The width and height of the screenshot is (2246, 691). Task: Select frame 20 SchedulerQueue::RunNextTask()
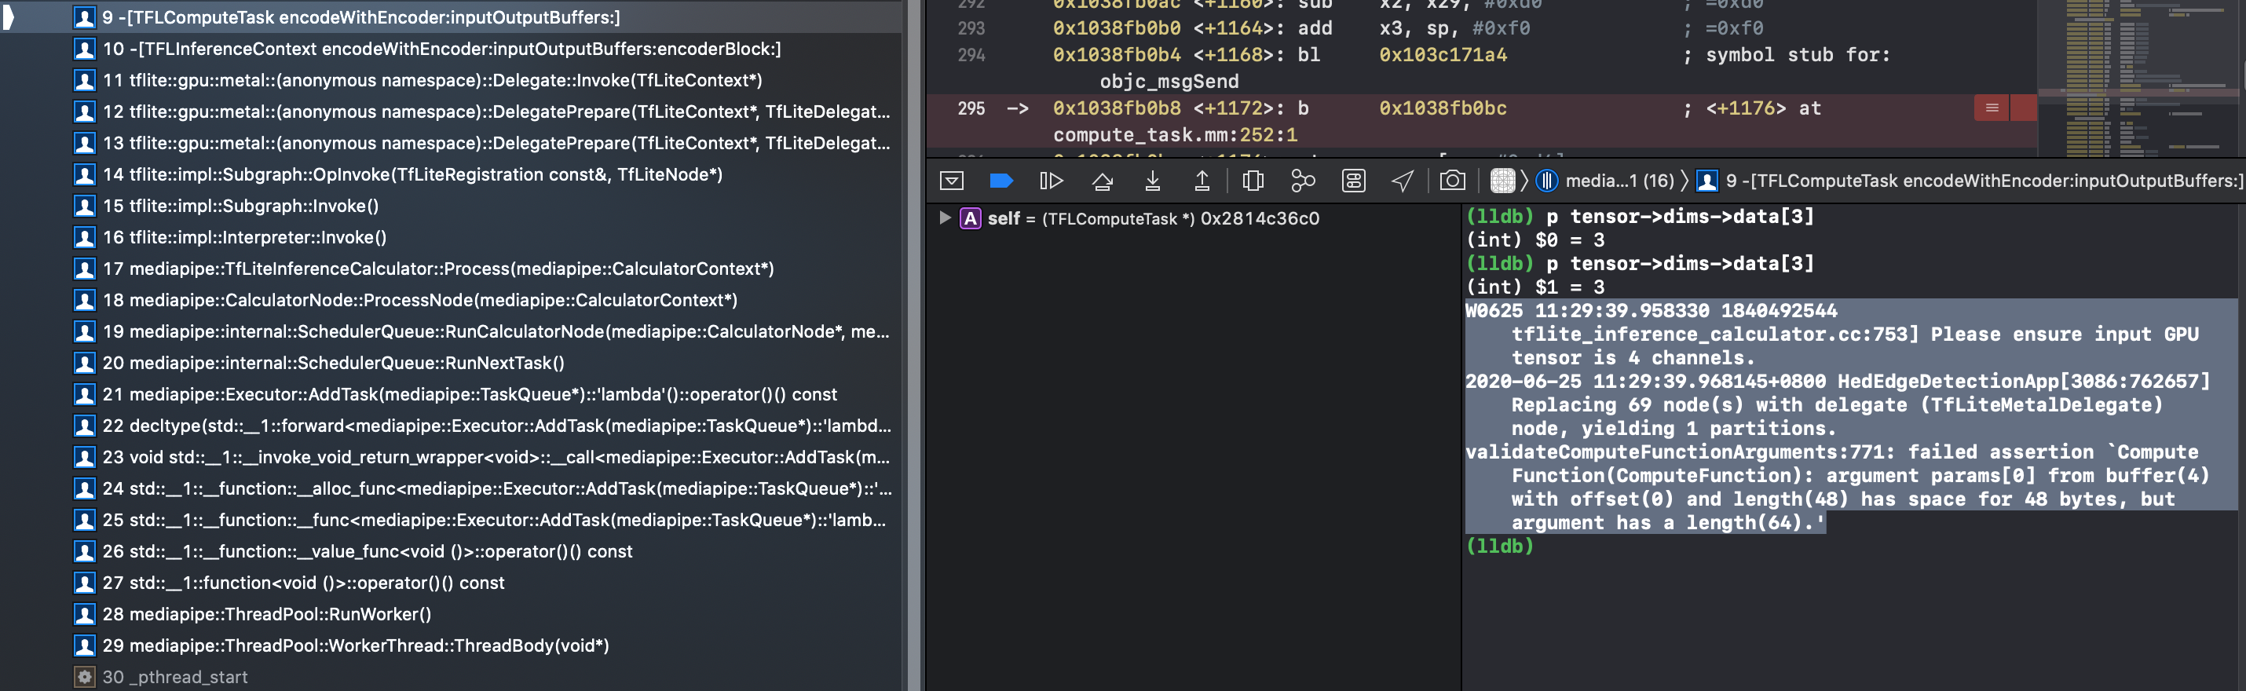click(452, 363)
